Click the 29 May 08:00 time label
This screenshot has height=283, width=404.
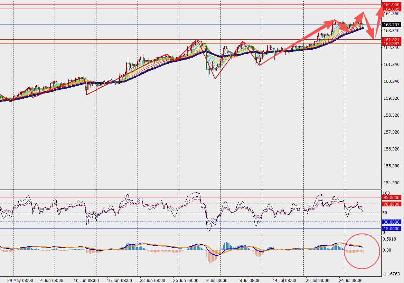20,281
